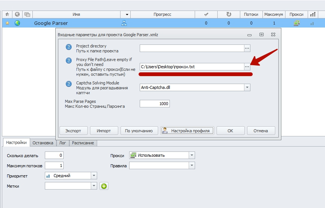Open the Captcha Solving Module dropdown

tap(247, 87)
